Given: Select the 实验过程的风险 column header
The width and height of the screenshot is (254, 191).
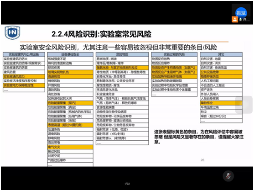Looking at the screenshot, I should 174,54.
